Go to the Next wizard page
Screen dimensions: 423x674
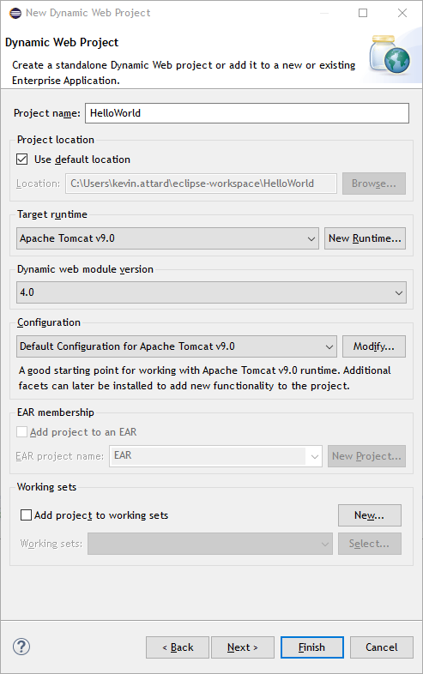click(243, 647)
